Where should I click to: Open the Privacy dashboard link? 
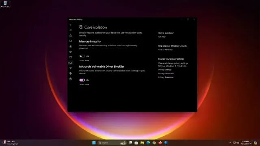click(166, 73)
